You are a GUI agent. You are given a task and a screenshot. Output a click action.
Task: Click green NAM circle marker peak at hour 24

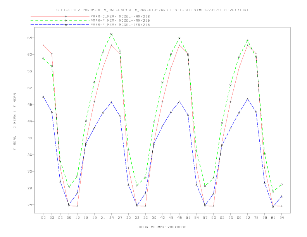coord(111,34)
